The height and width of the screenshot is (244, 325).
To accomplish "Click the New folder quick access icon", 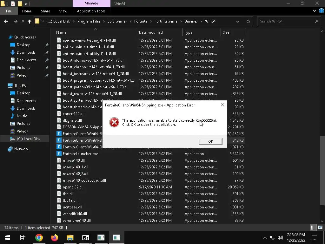I will pos(20,4).
